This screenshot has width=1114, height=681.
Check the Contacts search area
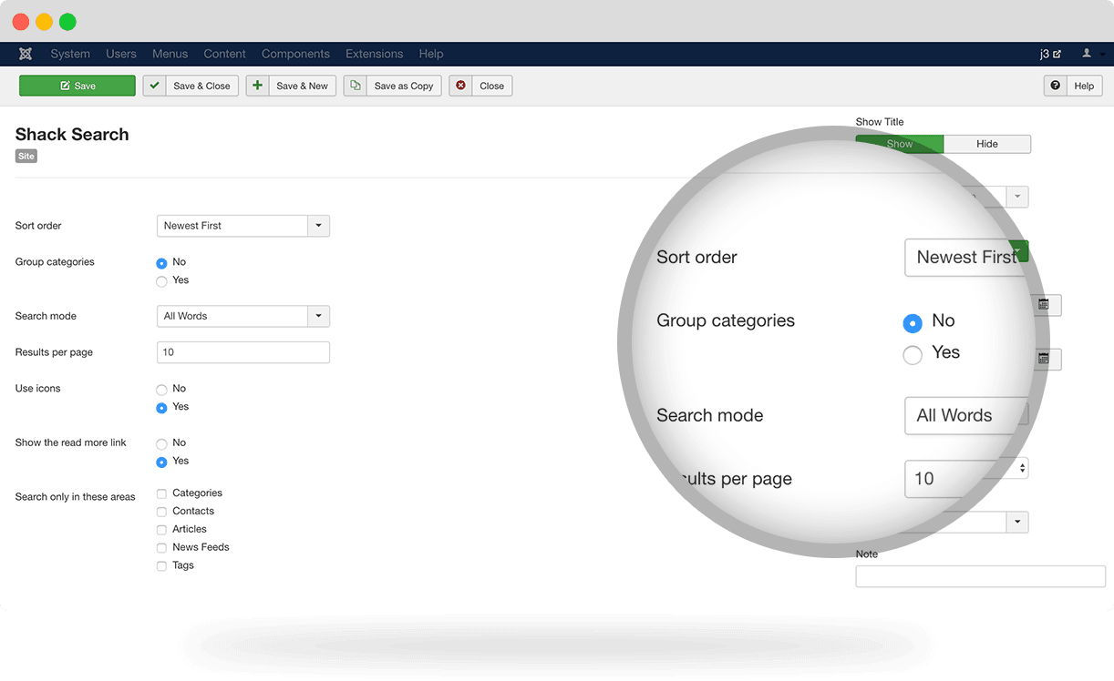161,512
